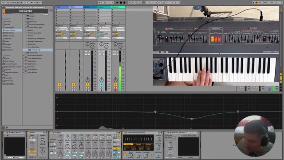Set track 4 monitor to In
This screenshot has height=160, width=284.
99,34
